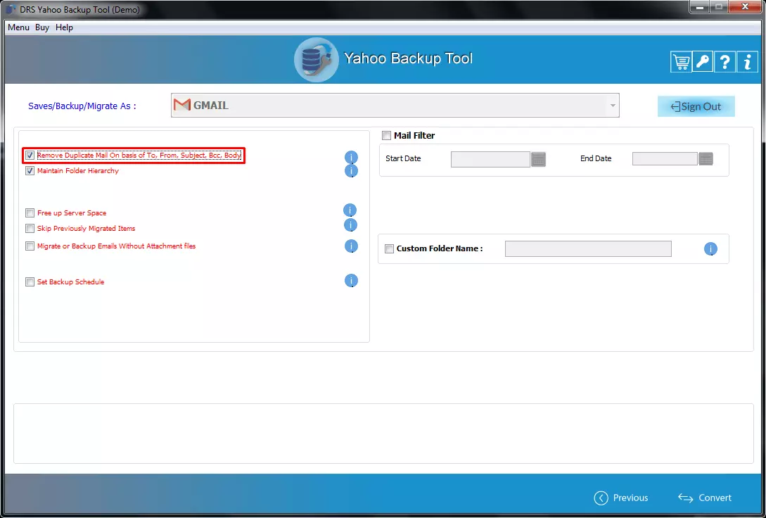766x518 pixels.
Task: Go back with the Previous button
Action: (621, 498)
